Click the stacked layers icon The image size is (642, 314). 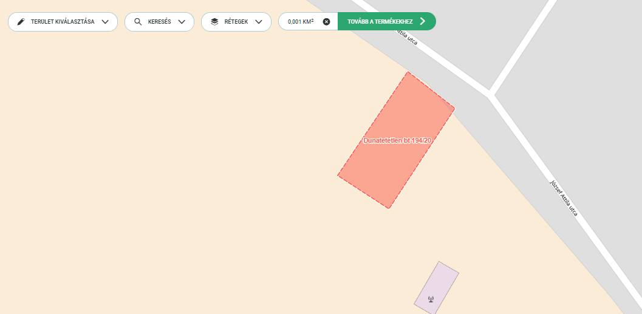pos(214,22)
